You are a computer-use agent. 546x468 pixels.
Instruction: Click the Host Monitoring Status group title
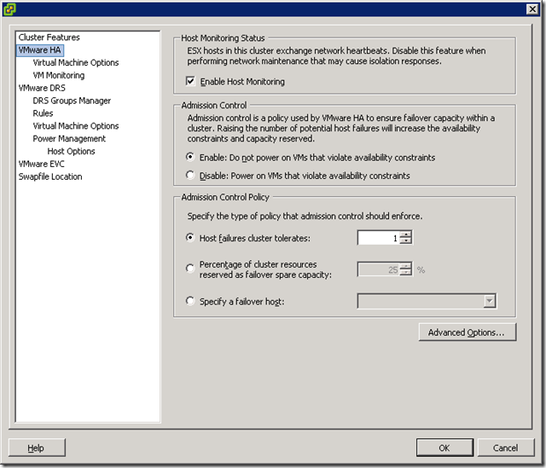223,38
